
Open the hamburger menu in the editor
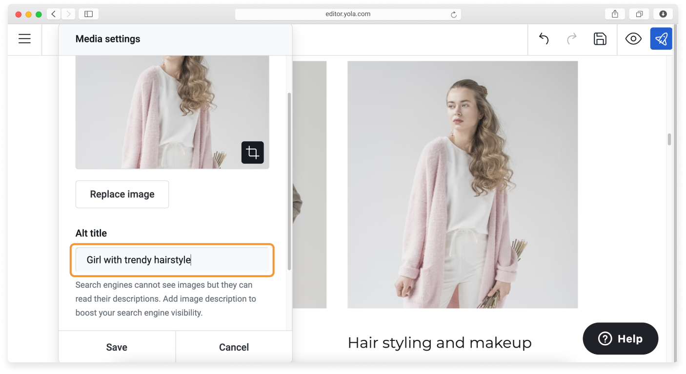click(24, 38)
